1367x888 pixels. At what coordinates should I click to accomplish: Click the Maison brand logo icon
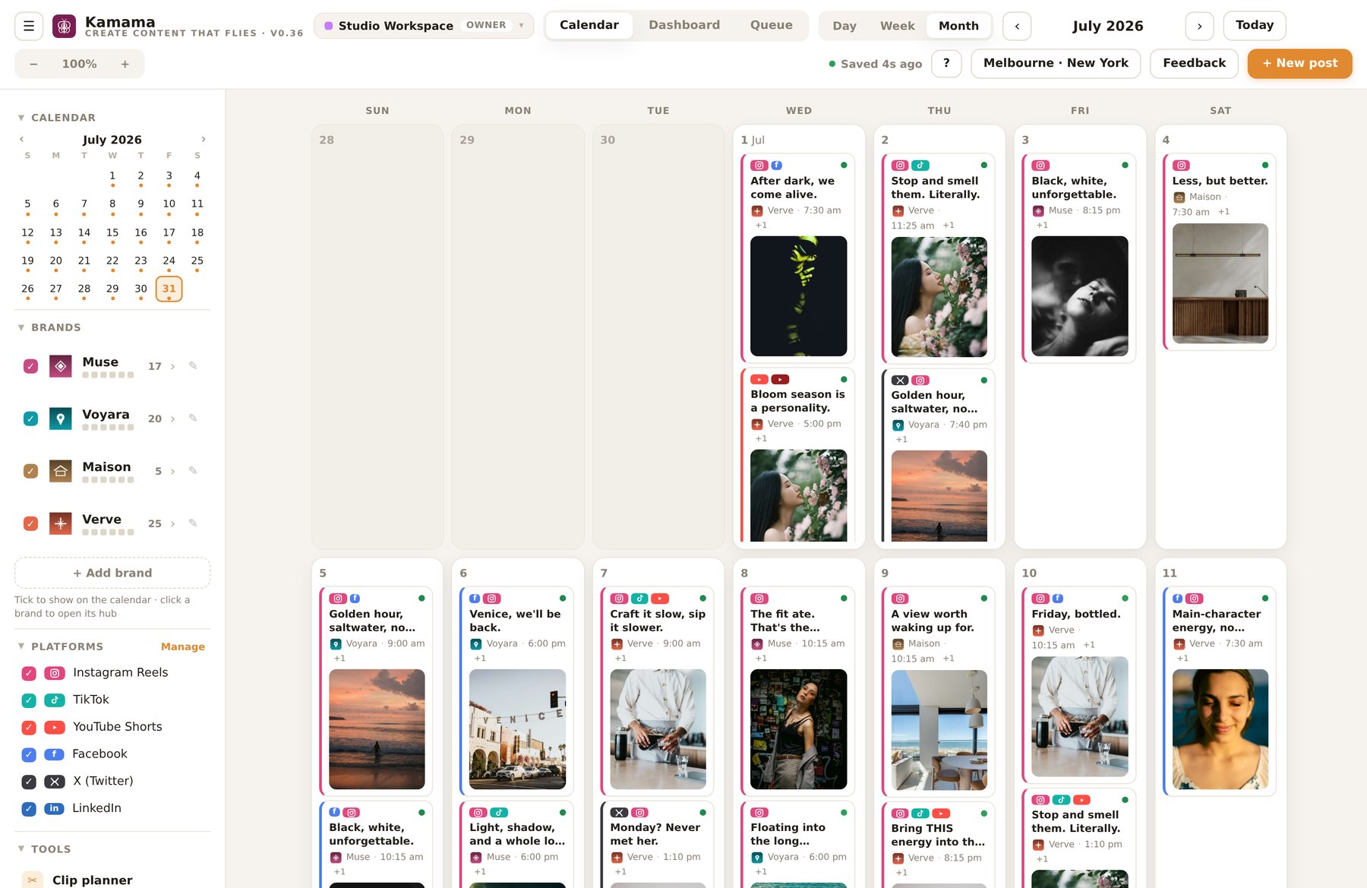[x=61, y=471]
